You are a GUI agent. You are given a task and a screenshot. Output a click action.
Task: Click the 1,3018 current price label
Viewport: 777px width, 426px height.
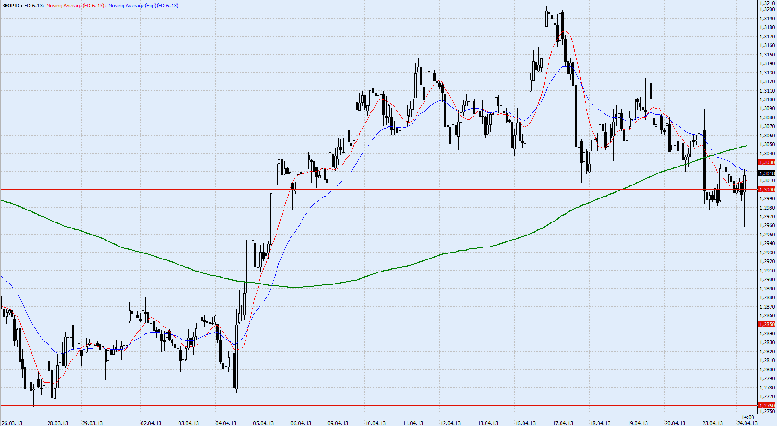click(x=767, y=173)
